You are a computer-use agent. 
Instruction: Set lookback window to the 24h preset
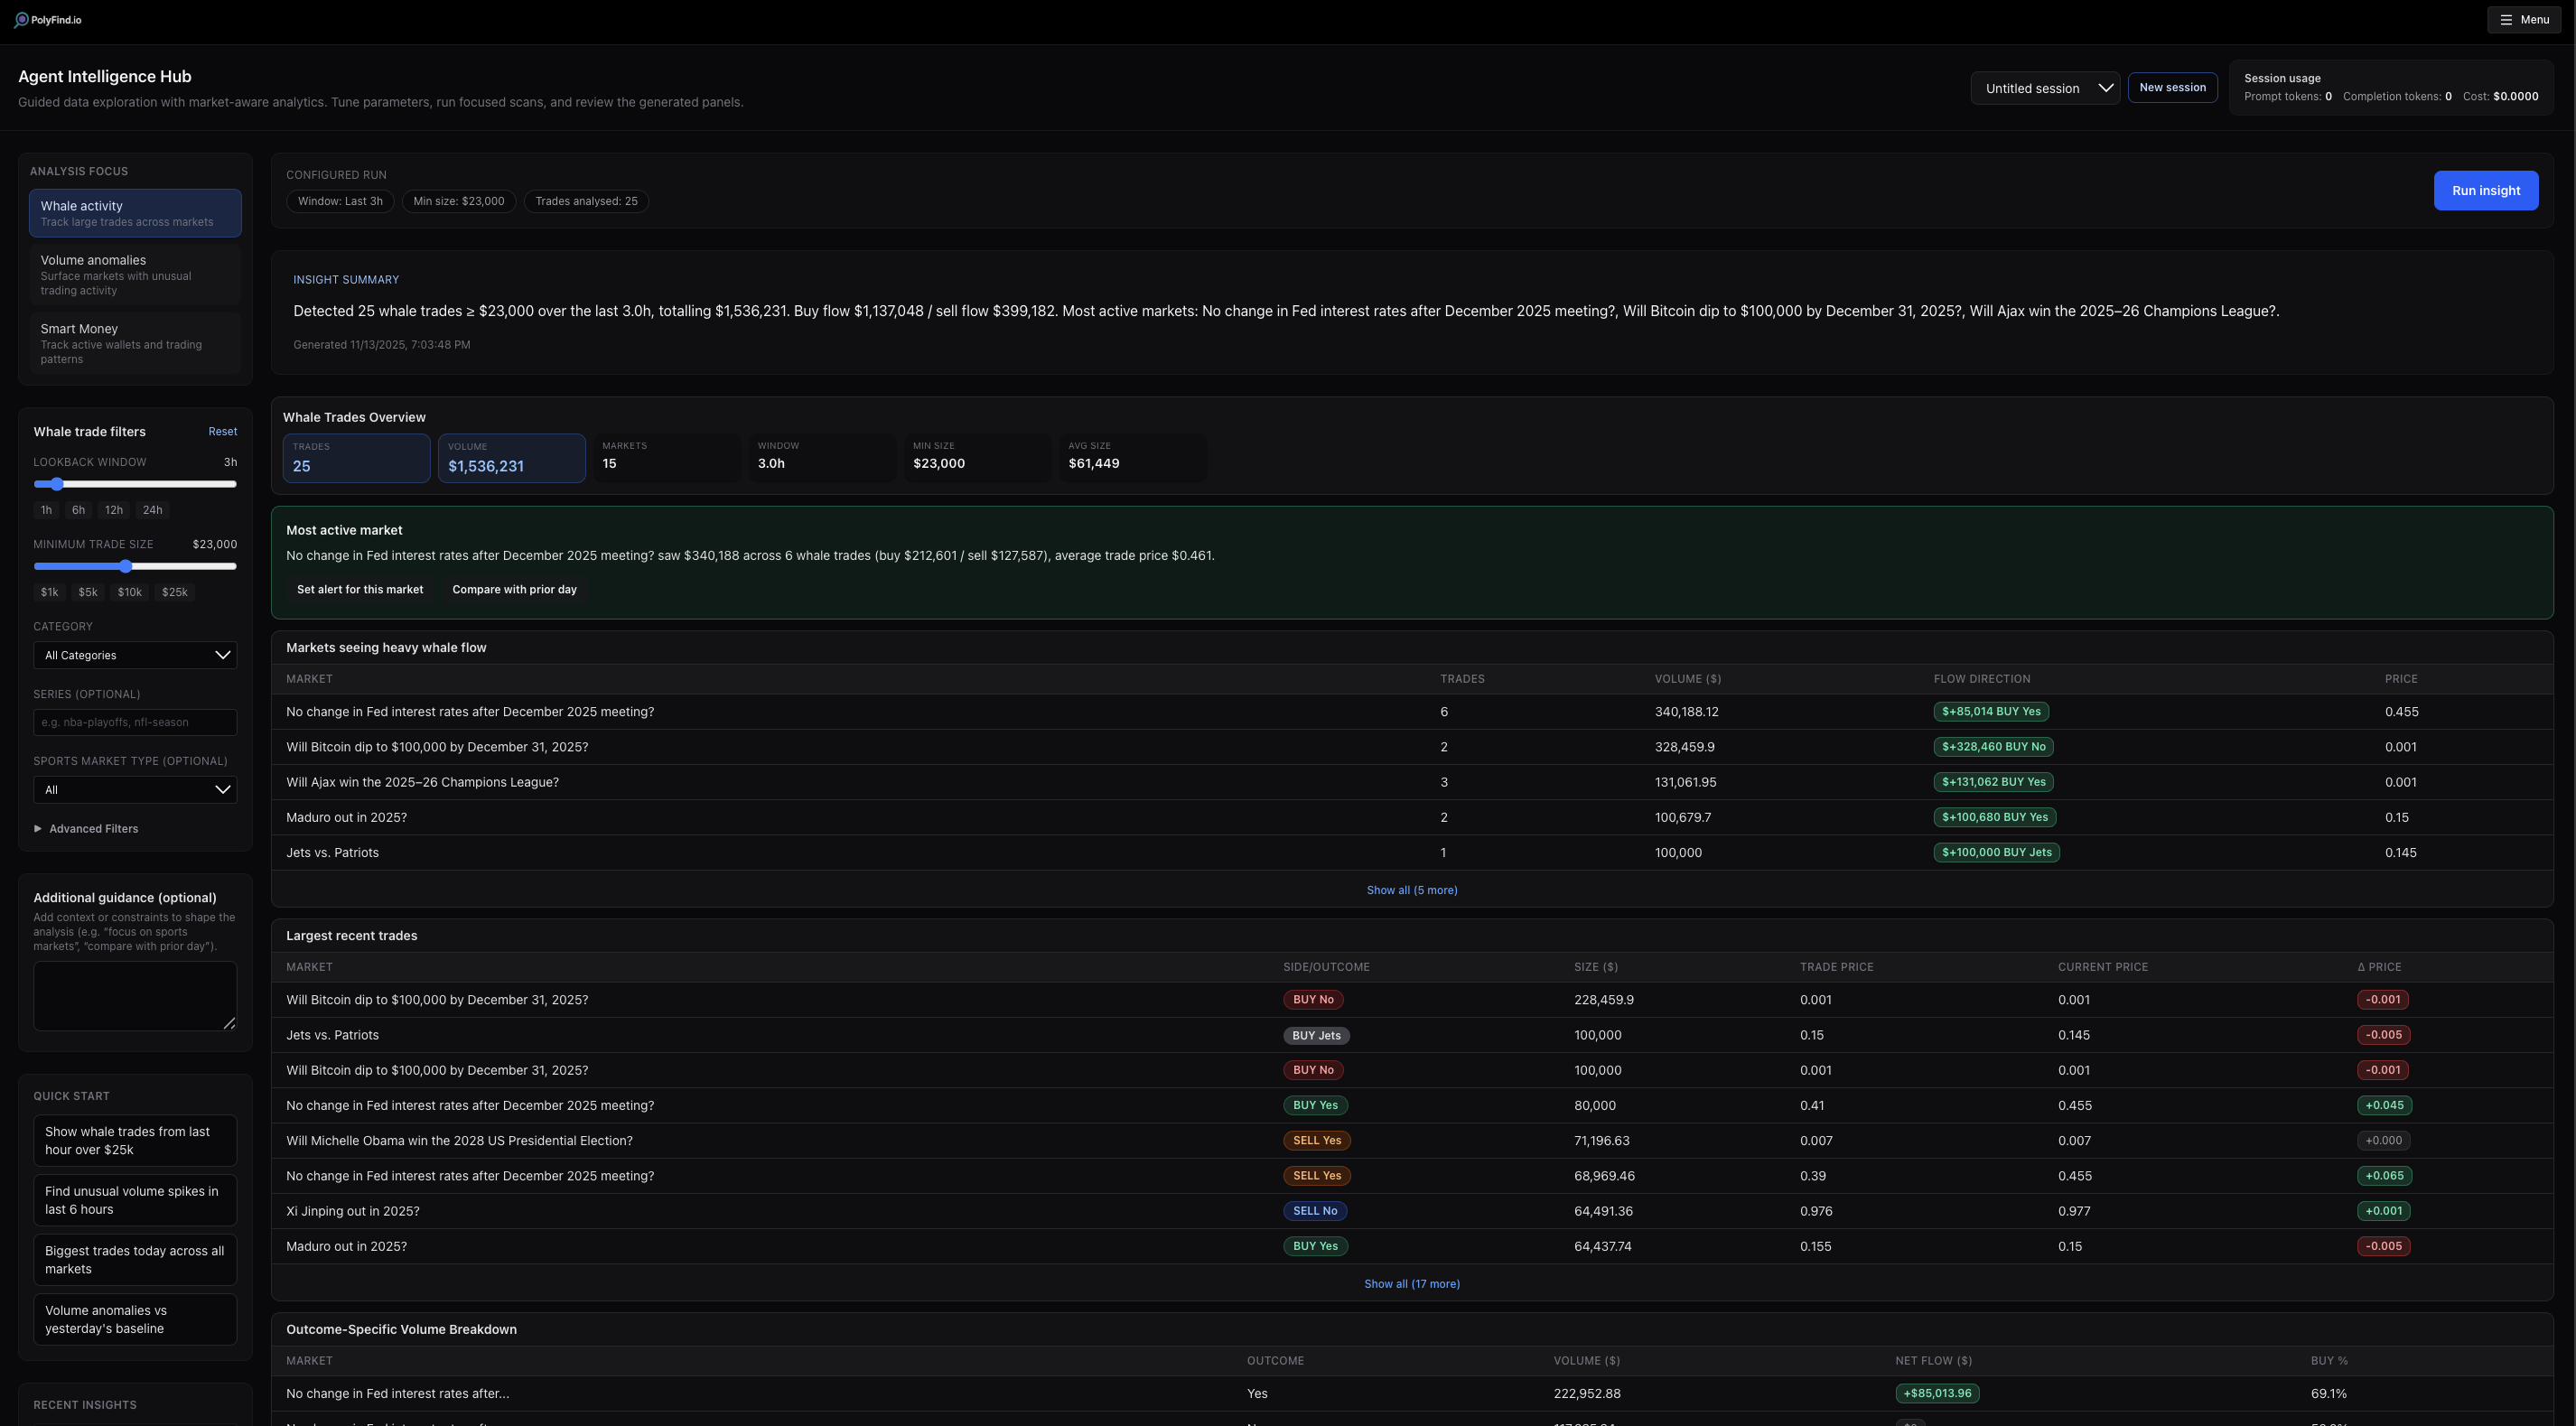152,510
